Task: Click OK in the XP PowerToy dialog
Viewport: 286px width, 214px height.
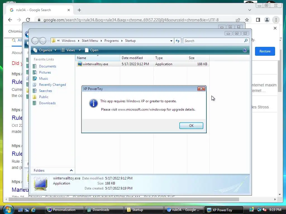Action: click(191, 126)
